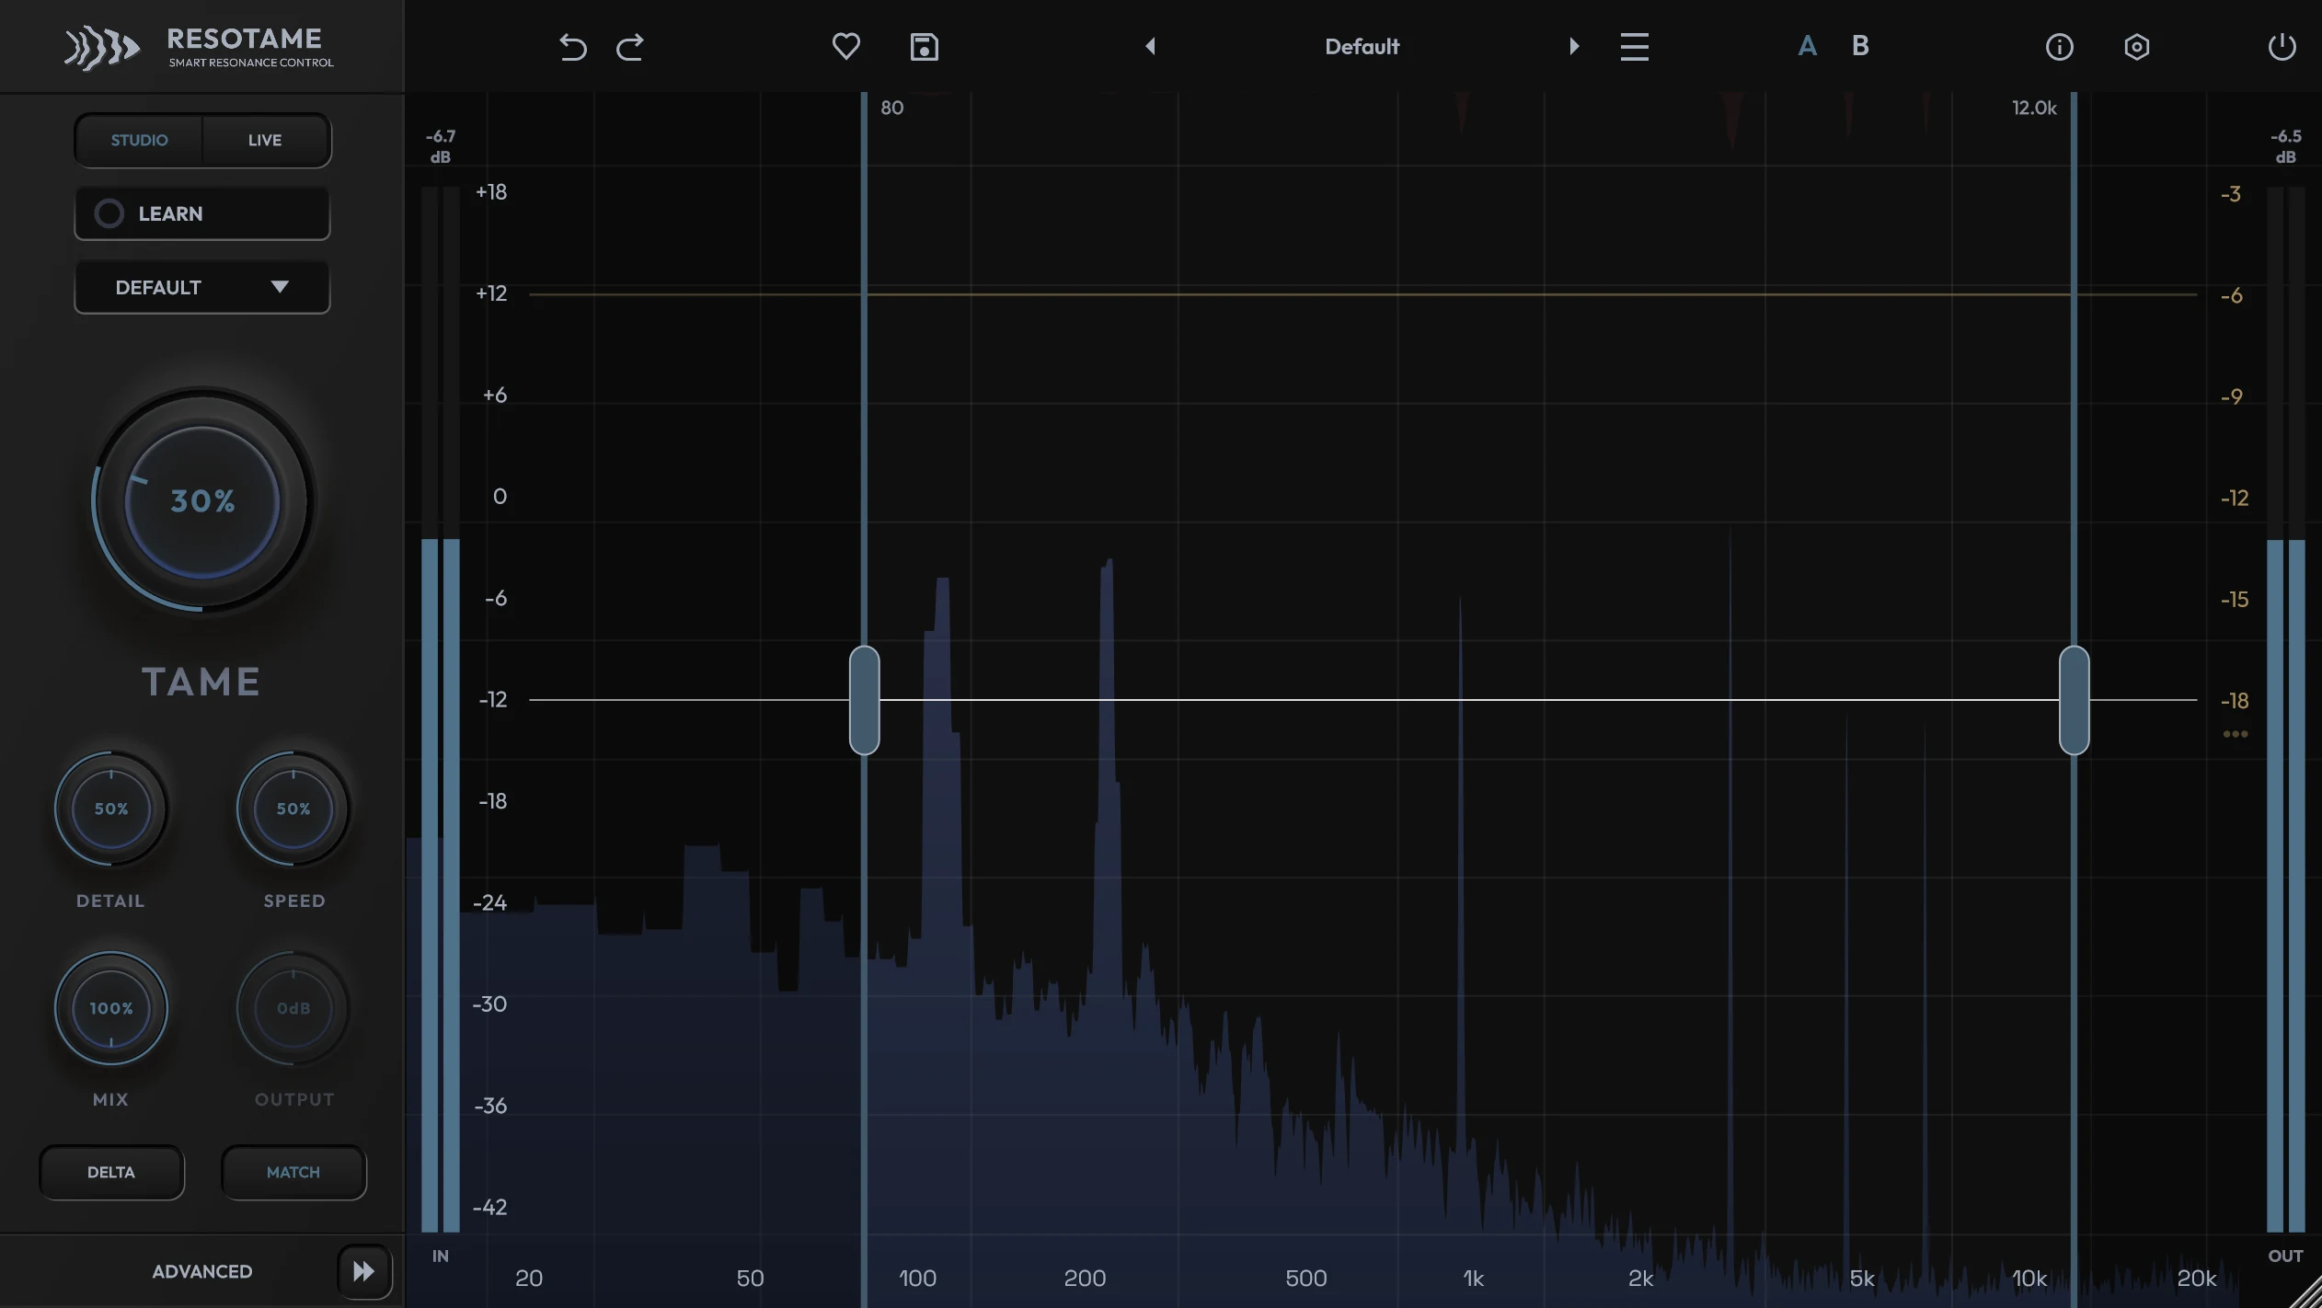Viewport: 2322px width, 1308px height.
Task: Go to the previous preset arrow
Action: (x=1150, y=46)
